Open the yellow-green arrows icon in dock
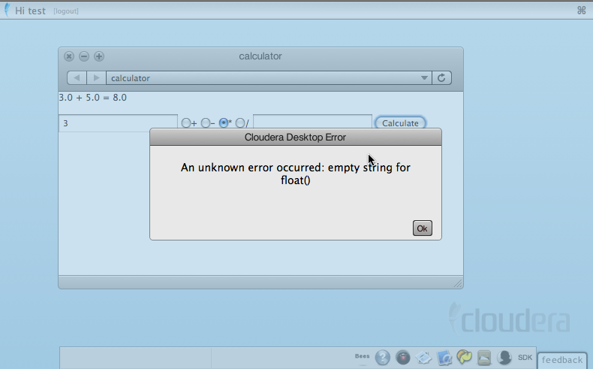The width and height of the screenshot is (593, 369). [x=464, y=358]
